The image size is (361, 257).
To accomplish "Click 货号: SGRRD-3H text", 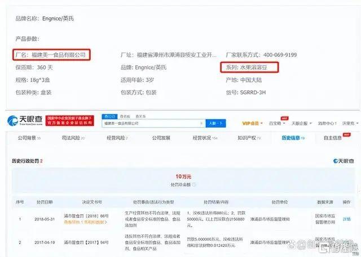I will [246, 92].
